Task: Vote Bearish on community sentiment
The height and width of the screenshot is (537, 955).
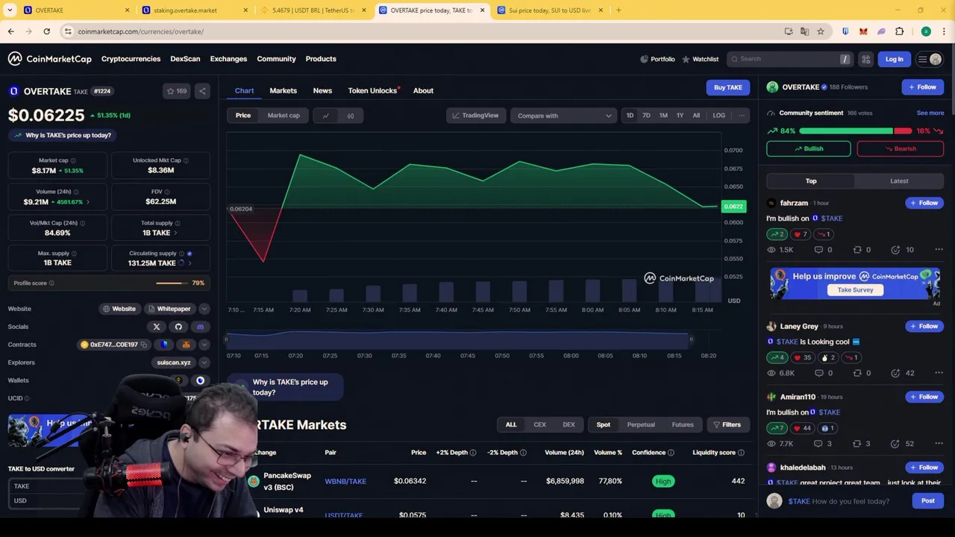Action: (x=900, y=148)
